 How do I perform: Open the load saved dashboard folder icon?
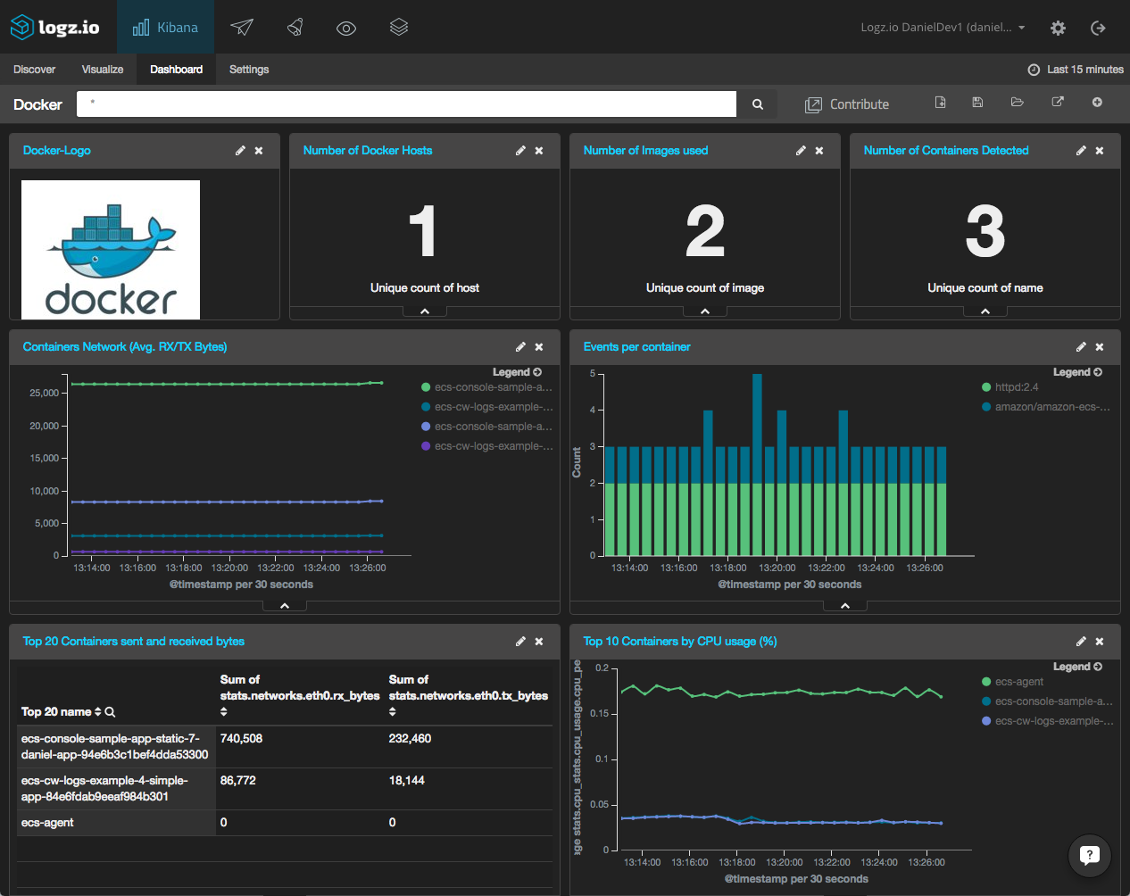(1017, 103)
